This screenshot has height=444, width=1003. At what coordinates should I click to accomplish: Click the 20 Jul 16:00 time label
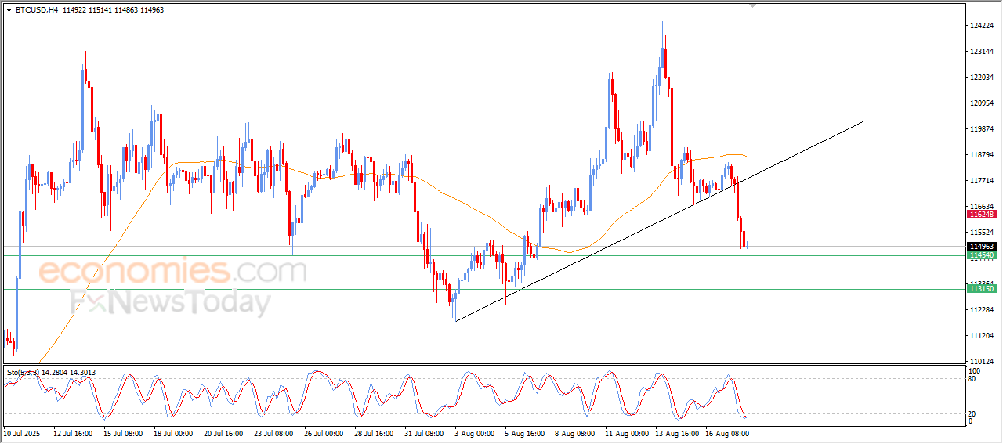click(223, 432)
